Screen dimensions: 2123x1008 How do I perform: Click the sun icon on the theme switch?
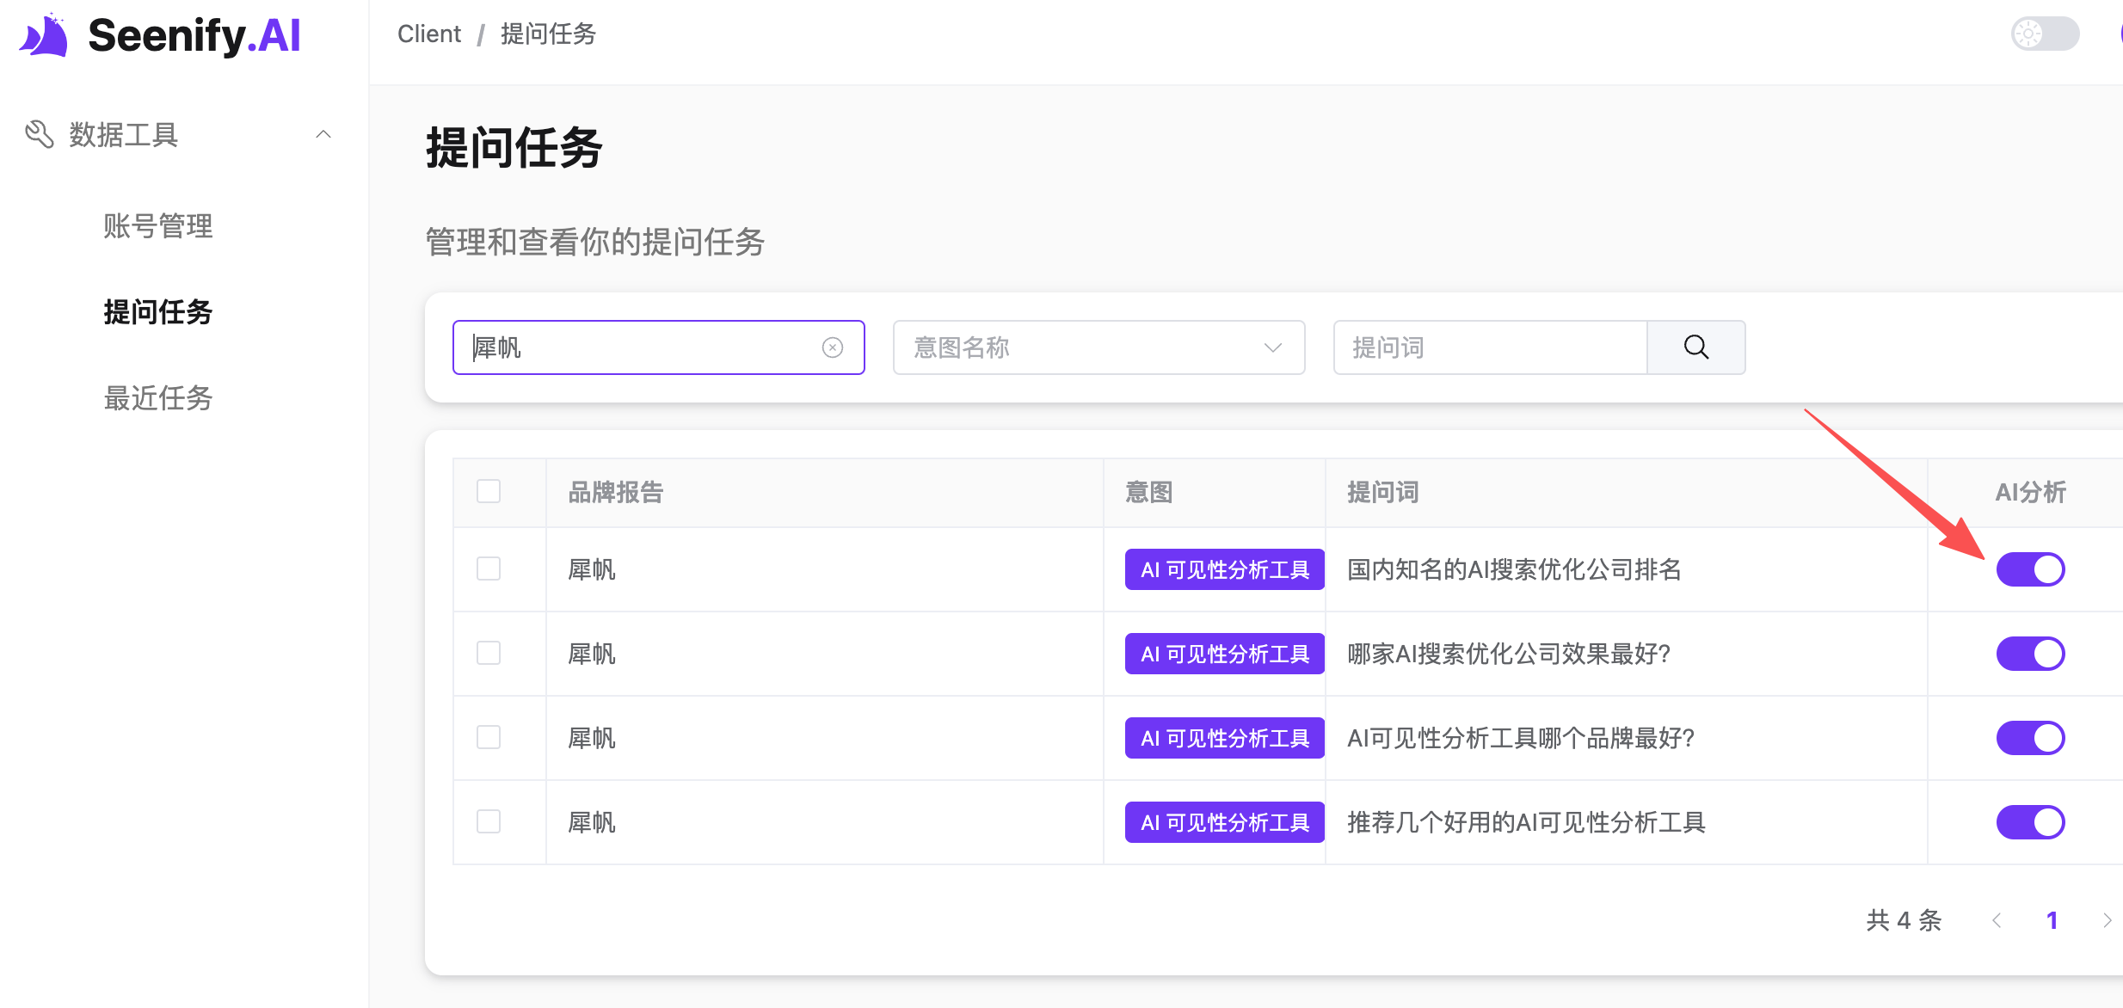[x=2028, y=34]
